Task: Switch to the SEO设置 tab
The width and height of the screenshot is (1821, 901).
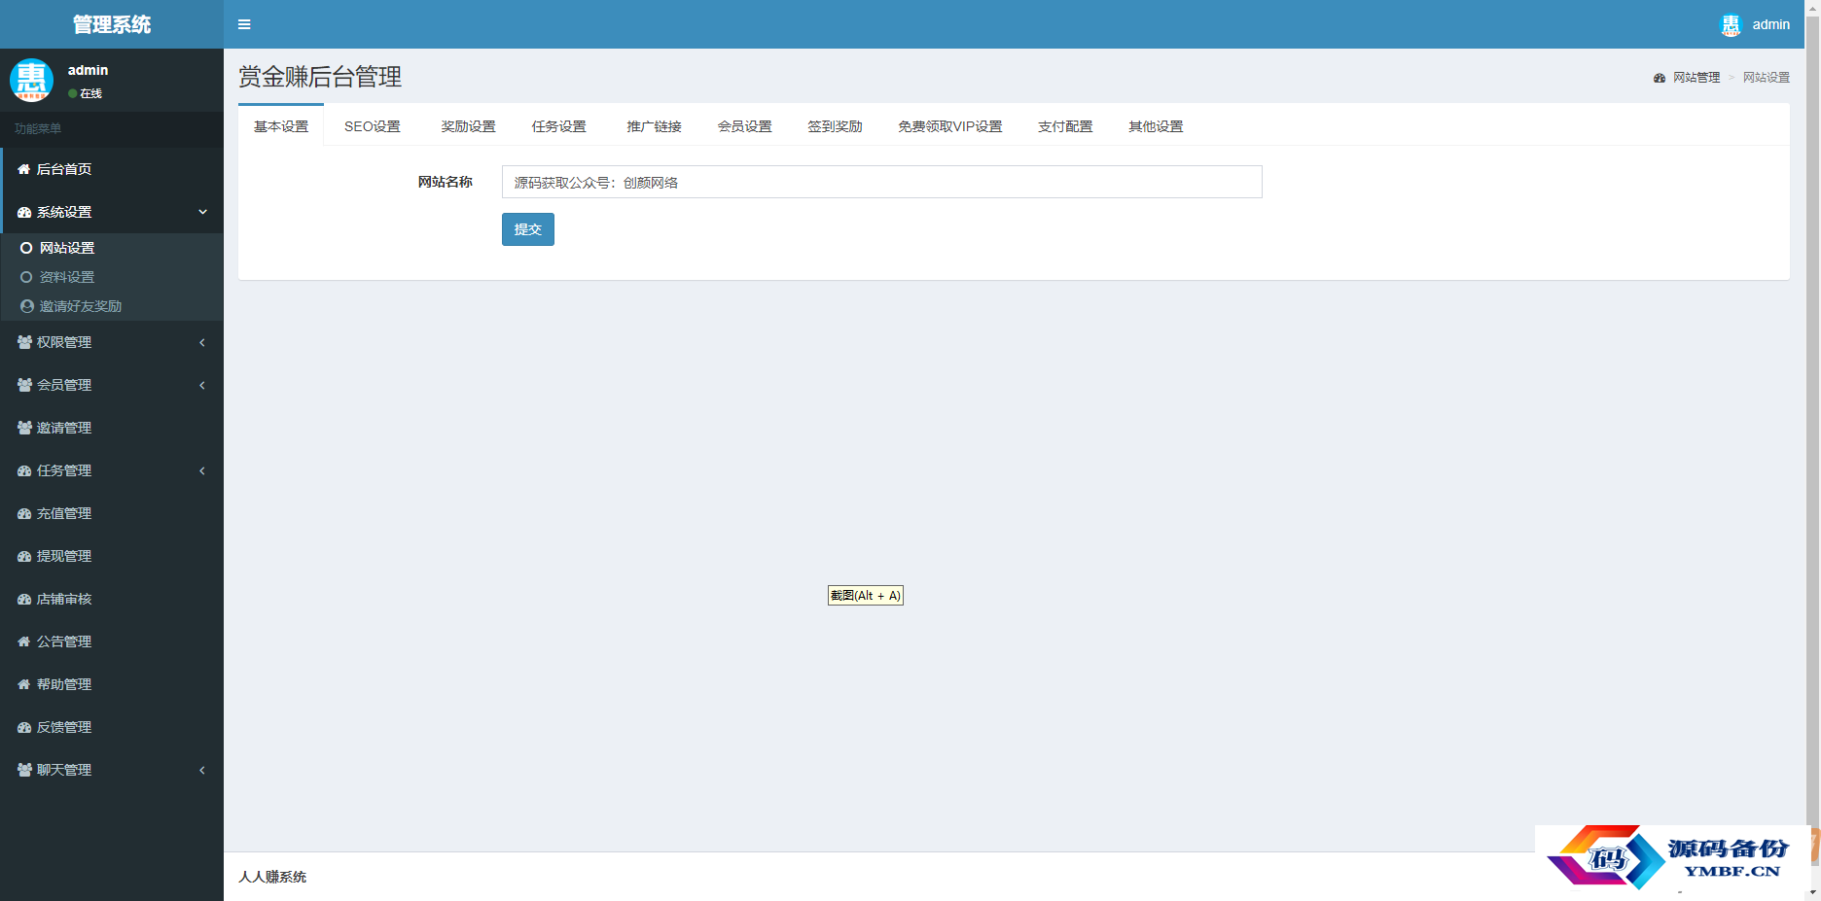Action: [373, 126]
